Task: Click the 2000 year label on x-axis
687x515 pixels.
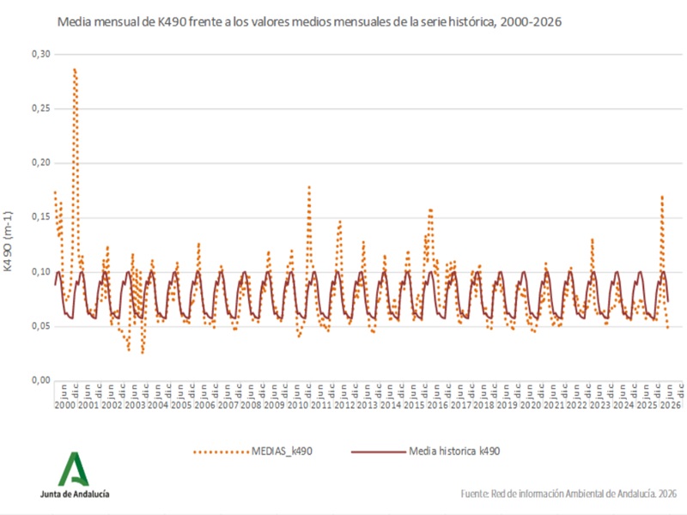Action: click(x=65, y=405)
